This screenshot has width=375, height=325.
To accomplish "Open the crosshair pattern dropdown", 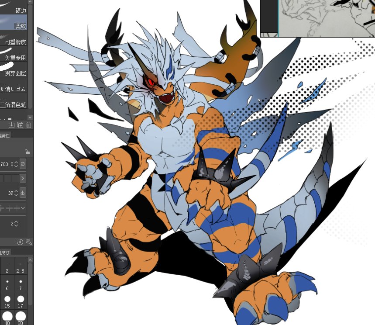I will coord(23,208).
